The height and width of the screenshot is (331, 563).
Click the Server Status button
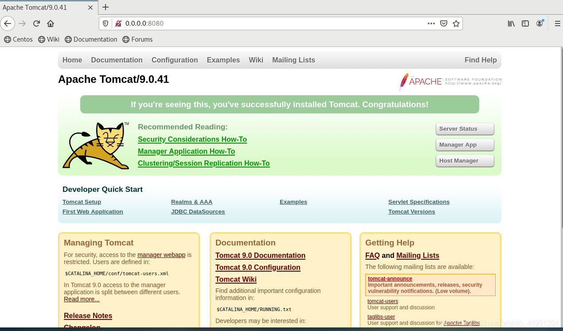click(x=465, y=129)
